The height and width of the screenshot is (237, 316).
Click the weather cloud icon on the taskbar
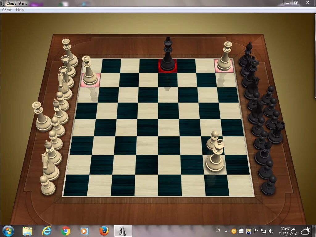pyautogui.click(x=306, y=231)
